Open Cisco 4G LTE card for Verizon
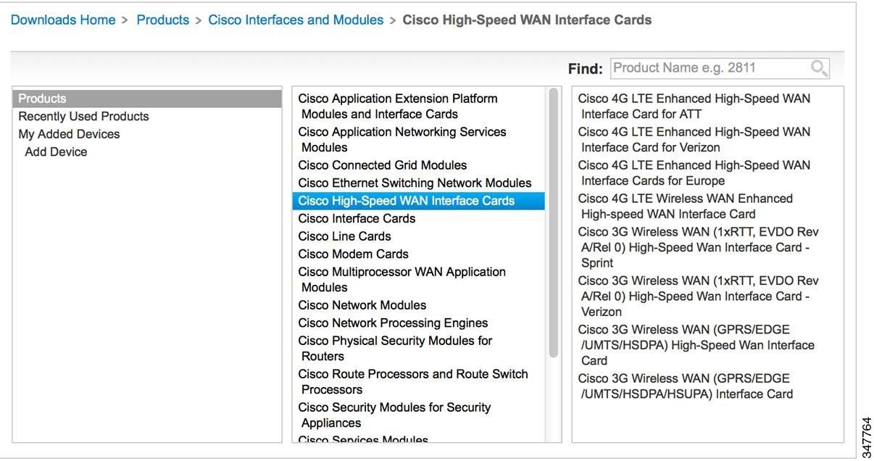This screenshot has width=874, height=461. click(x=694, y=139)
